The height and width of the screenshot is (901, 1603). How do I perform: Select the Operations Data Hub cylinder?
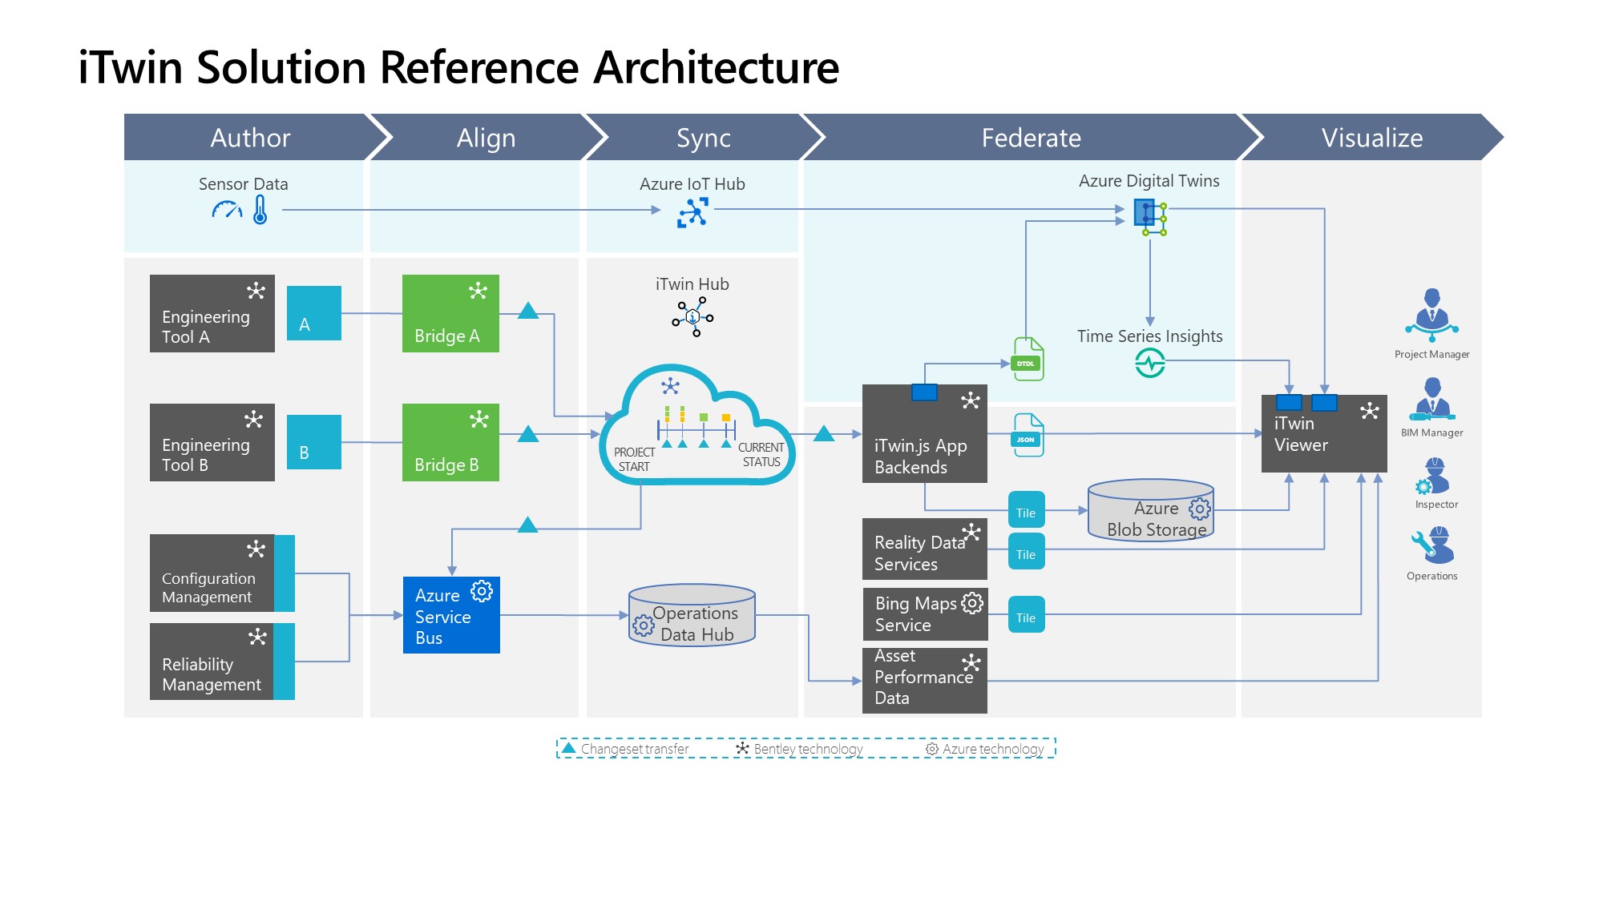coord(692,615)
